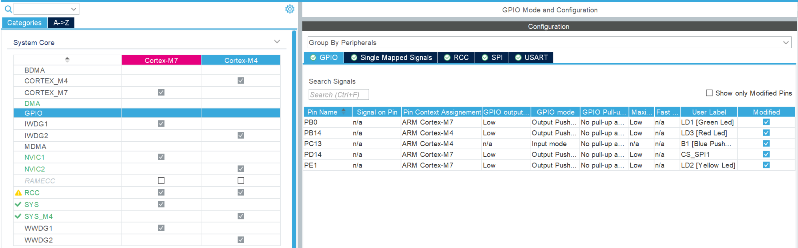Toggle RAMECC checkbox under Cortex-M4

pyautogui.click(x=241, y=180)
